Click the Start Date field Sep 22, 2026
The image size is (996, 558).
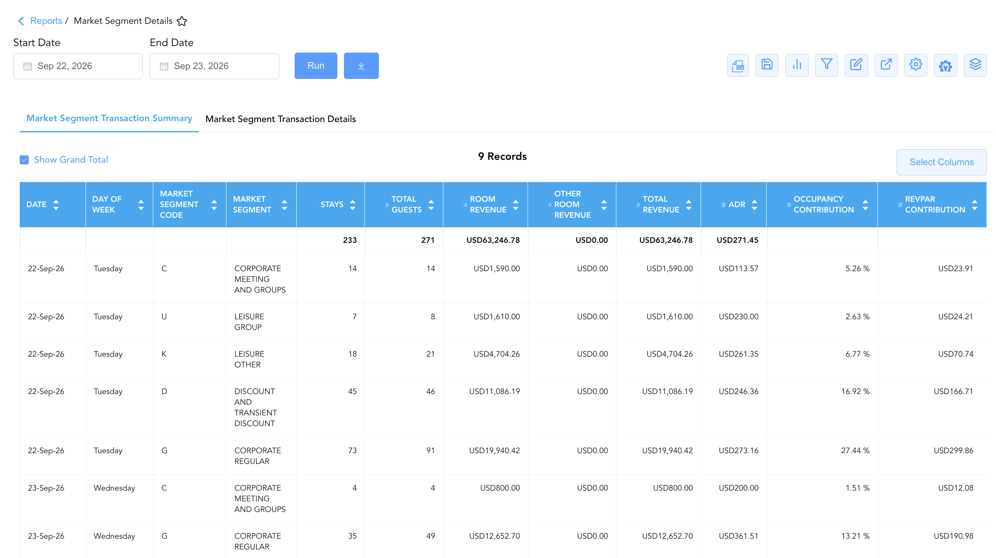pos(78,66)
